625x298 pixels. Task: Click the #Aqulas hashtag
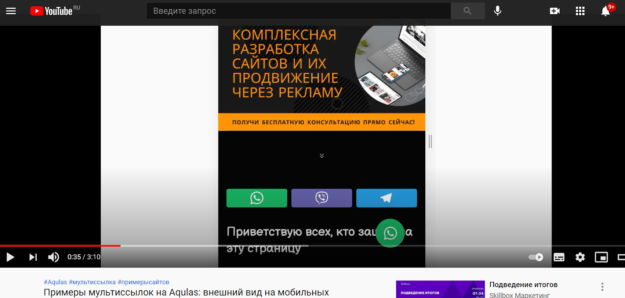pos(55,282)
